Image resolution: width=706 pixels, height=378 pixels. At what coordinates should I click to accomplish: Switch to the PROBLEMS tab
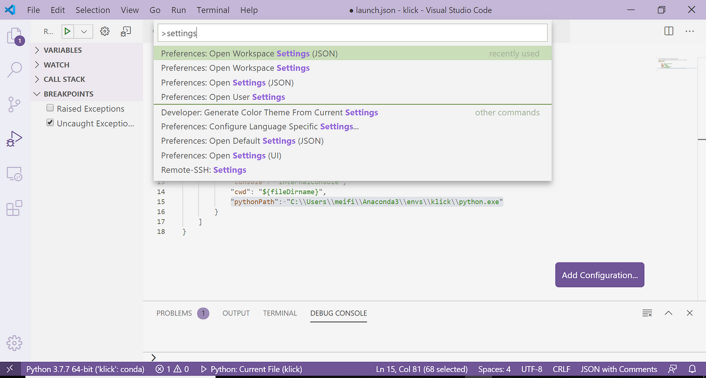(x=174, y=313)
